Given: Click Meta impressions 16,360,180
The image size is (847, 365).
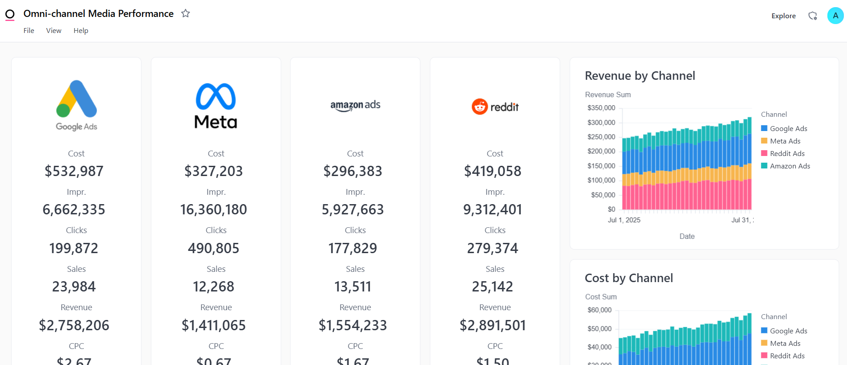Looking at the screenshot, I should coord(214,209).
